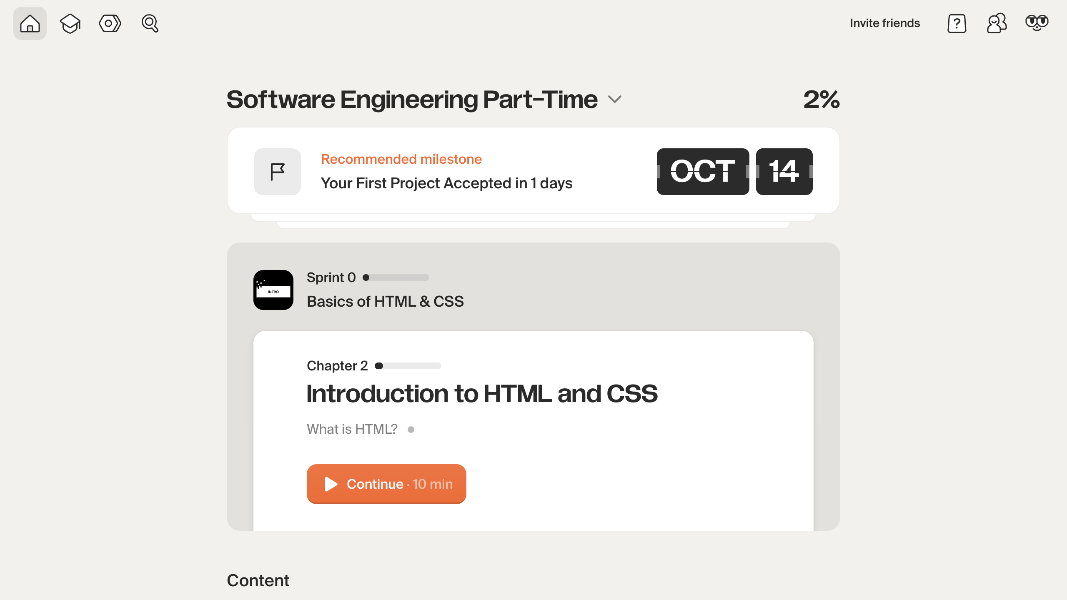The image size is (1067, 600).
Task: Click the milestone flag icon
Action: point(278,172)
